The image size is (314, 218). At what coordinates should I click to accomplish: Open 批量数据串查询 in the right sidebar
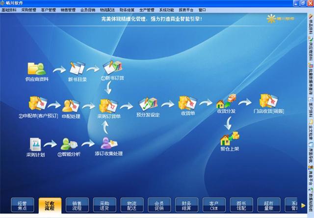311,80
